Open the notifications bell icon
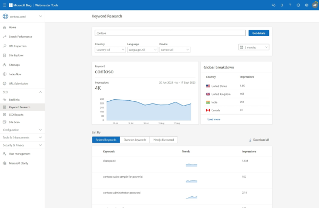Image resolution: width=319 pixels, height=208 pixels. (x=282, y=5)
